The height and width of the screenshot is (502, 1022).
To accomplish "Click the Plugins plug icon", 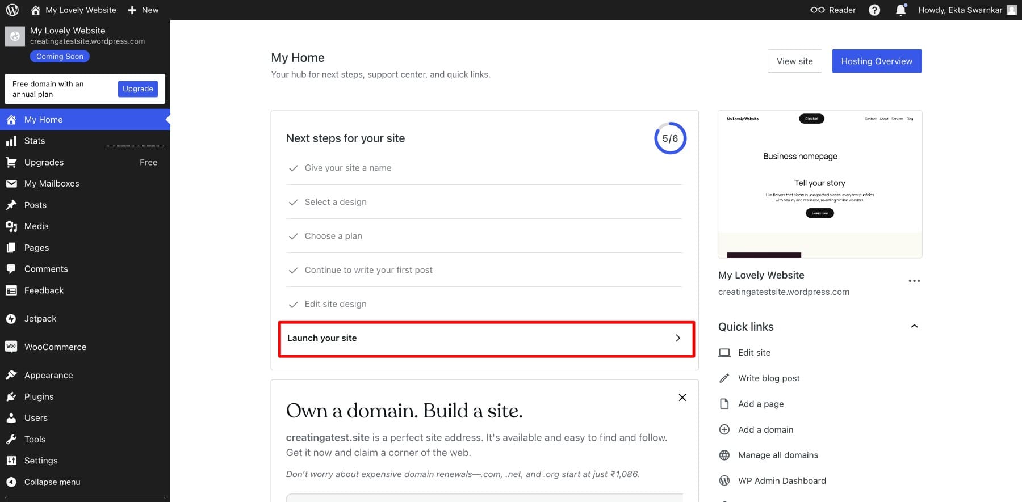I will tap(11, 396).
